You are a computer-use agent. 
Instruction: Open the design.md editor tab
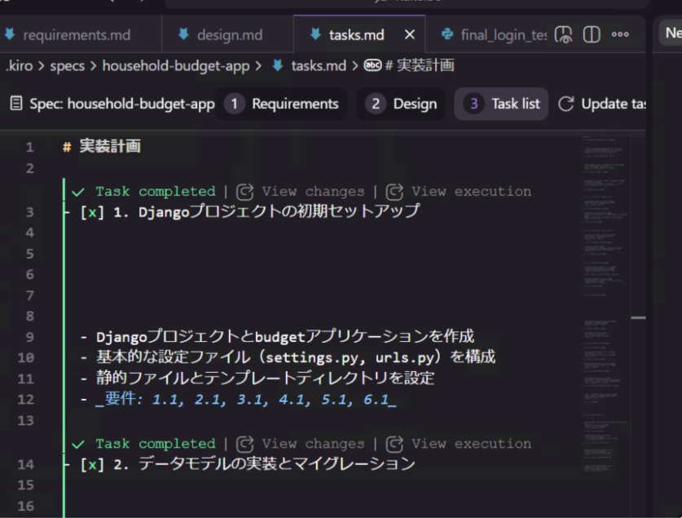pos(228,35)
